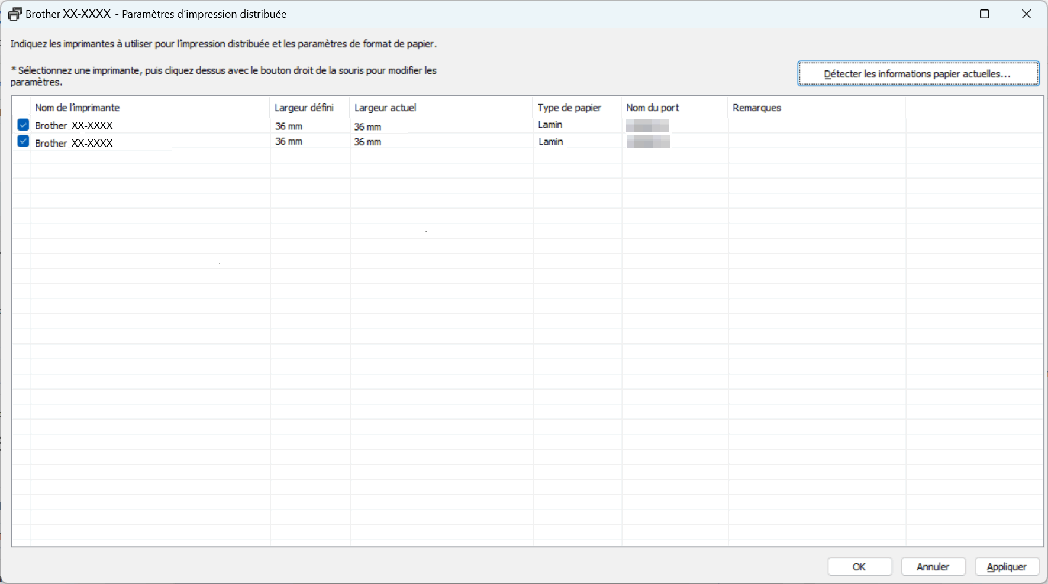Click the Lamin paper type in first row

pos(550,125)
